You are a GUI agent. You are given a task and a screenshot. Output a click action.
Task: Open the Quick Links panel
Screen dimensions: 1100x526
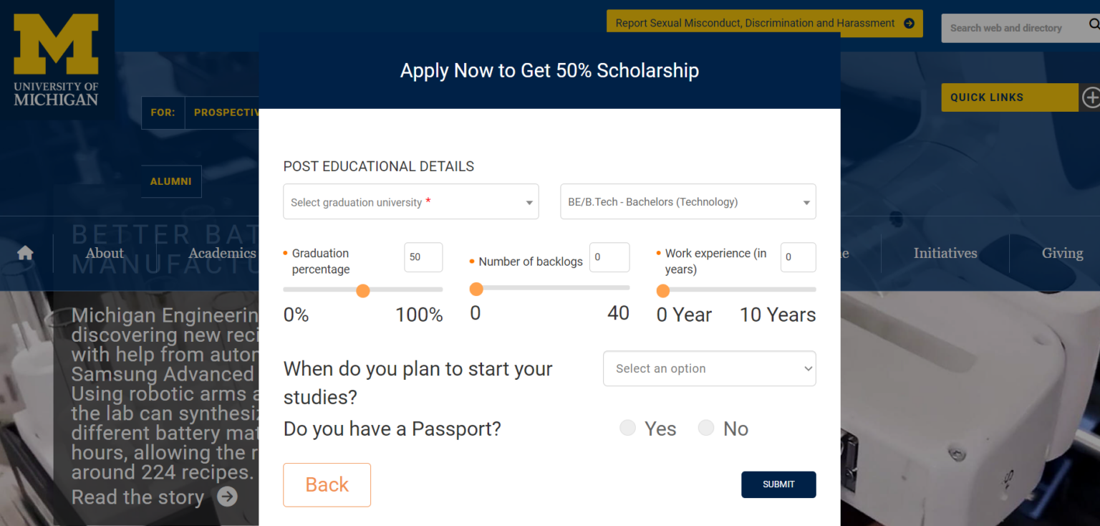[x=1009, y=97]
